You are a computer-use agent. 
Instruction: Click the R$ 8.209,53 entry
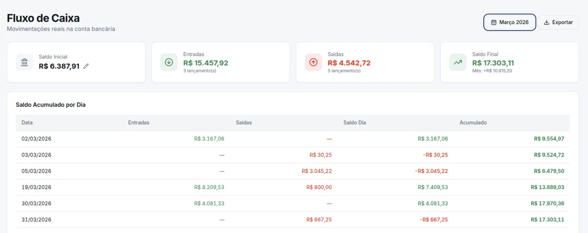click(x=209, y=187)
